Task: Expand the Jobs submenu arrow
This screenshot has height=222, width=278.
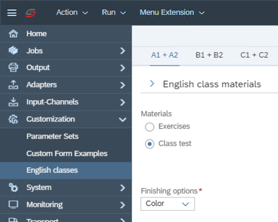Action: click(122, 51)
